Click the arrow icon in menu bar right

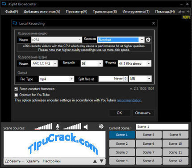[x=188, y=12]
